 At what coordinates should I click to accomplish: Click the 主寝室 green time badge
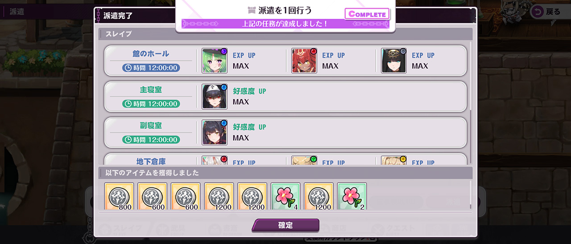(151, 104)
